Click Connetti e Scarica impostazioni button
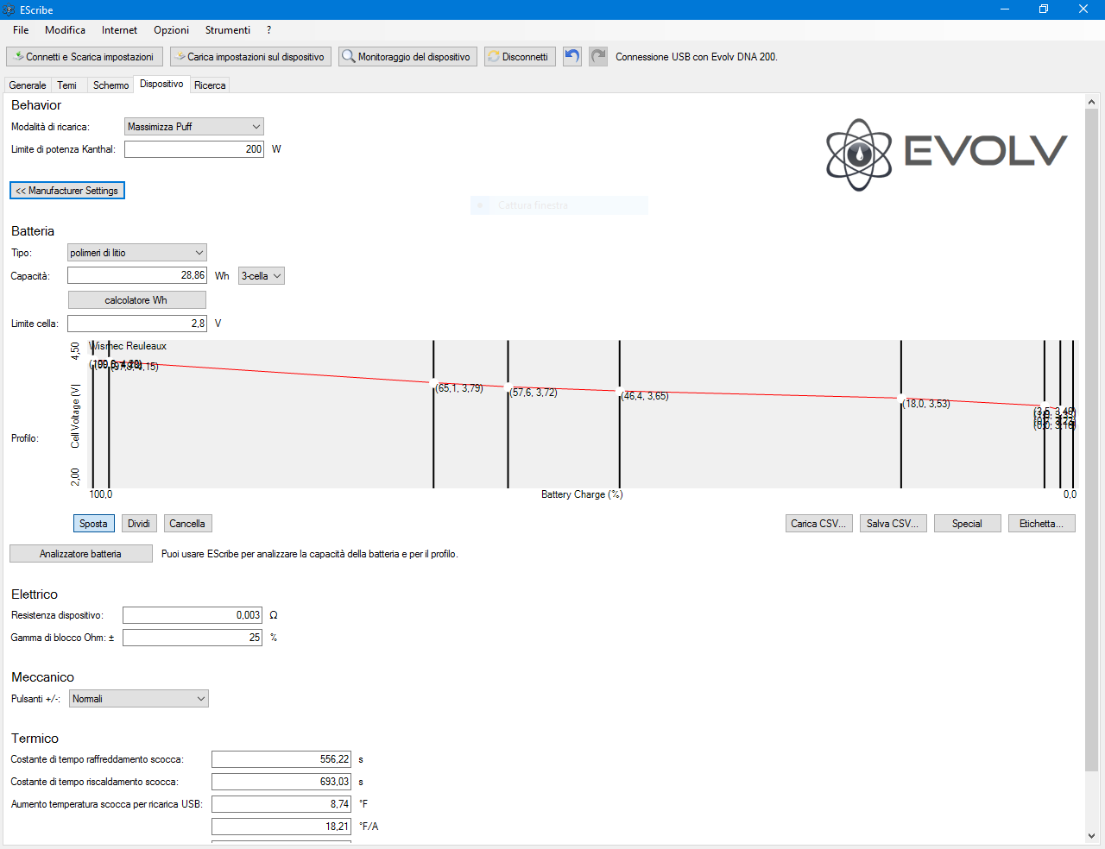The image size is (1105, 849). (85, 57)
